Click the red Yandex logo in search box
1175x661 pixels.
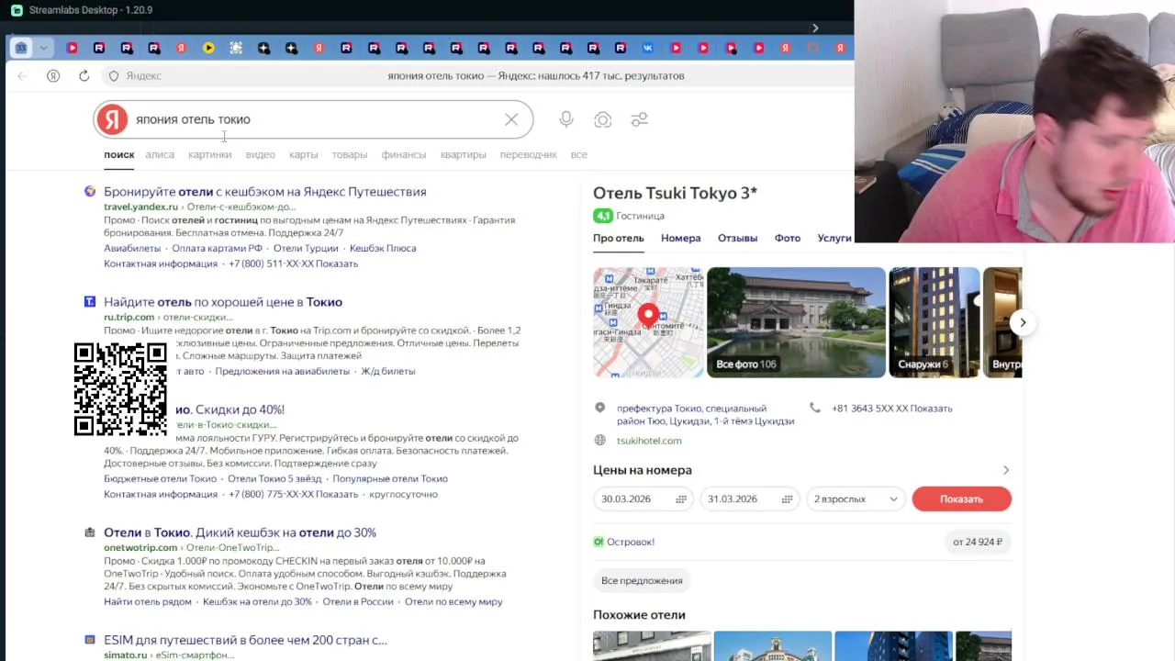click(112, 119)
